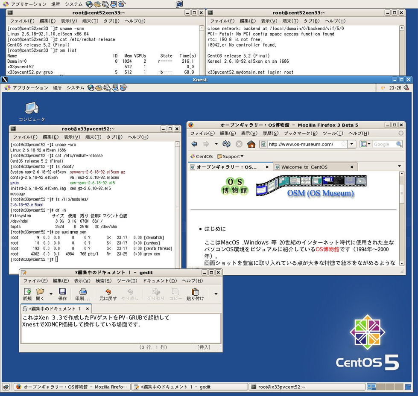Click gedit 印刷 print icon

point(83,294)
